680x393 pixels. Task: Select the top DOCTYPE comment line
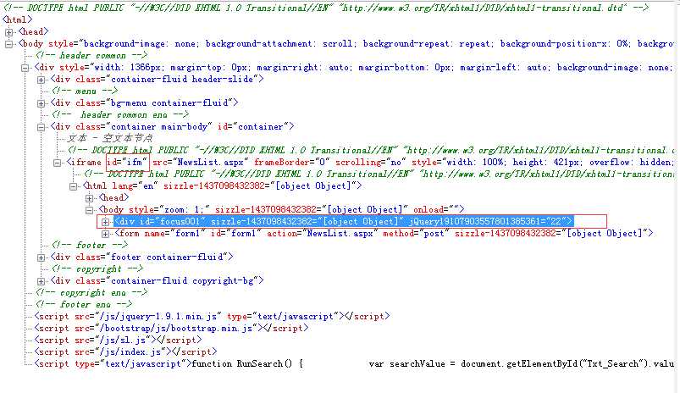click(326, 8)
